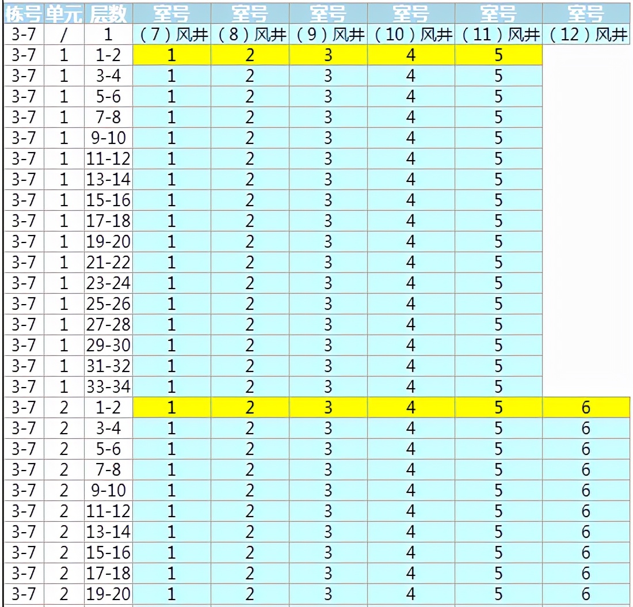Select the (10)风井 cell
Viewport: 633px width, 607px height.
tap(411, 35)
